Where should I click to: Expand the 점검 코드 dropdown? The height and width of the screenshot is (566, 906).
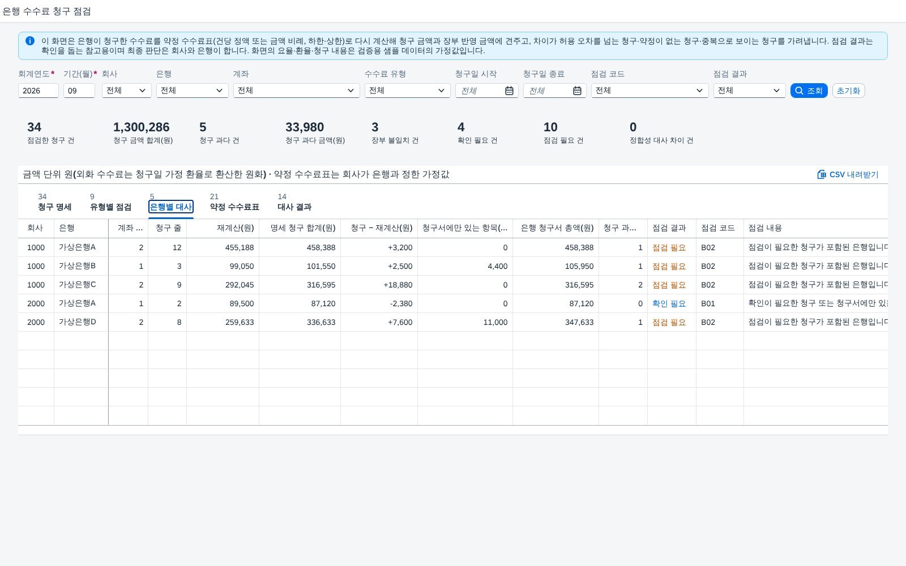pyautogui.click(x=650, y=91)
